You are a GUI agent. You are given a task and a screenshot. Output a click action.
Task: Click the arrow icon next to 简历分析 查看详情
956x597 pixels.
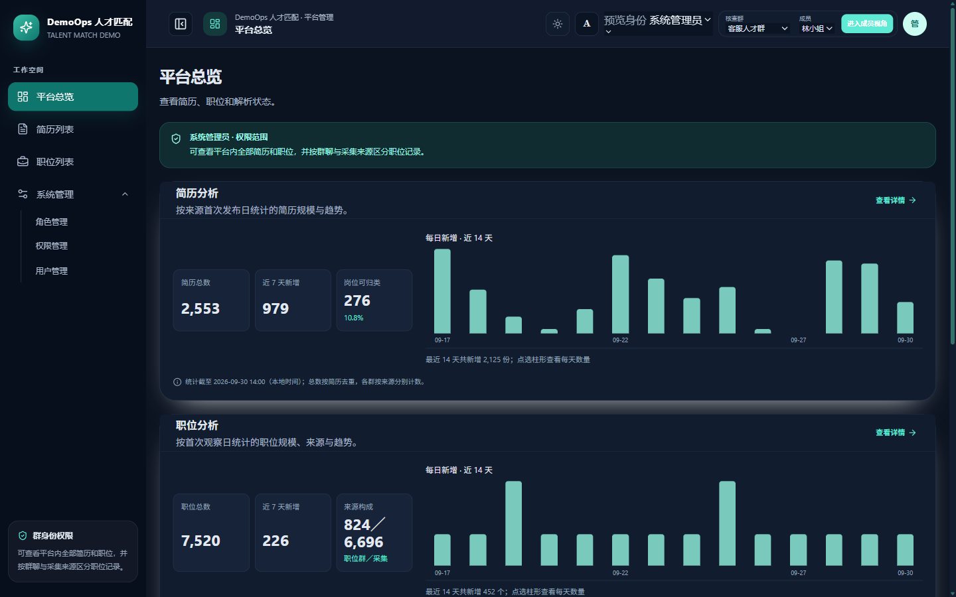[x=912, y=200]
